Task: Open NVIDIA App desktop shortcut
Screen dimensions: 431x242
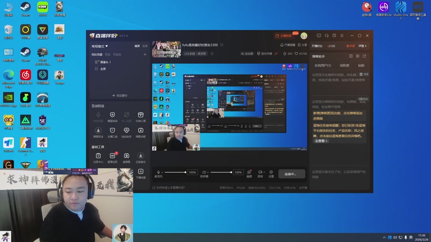Action: pos(9,99)
